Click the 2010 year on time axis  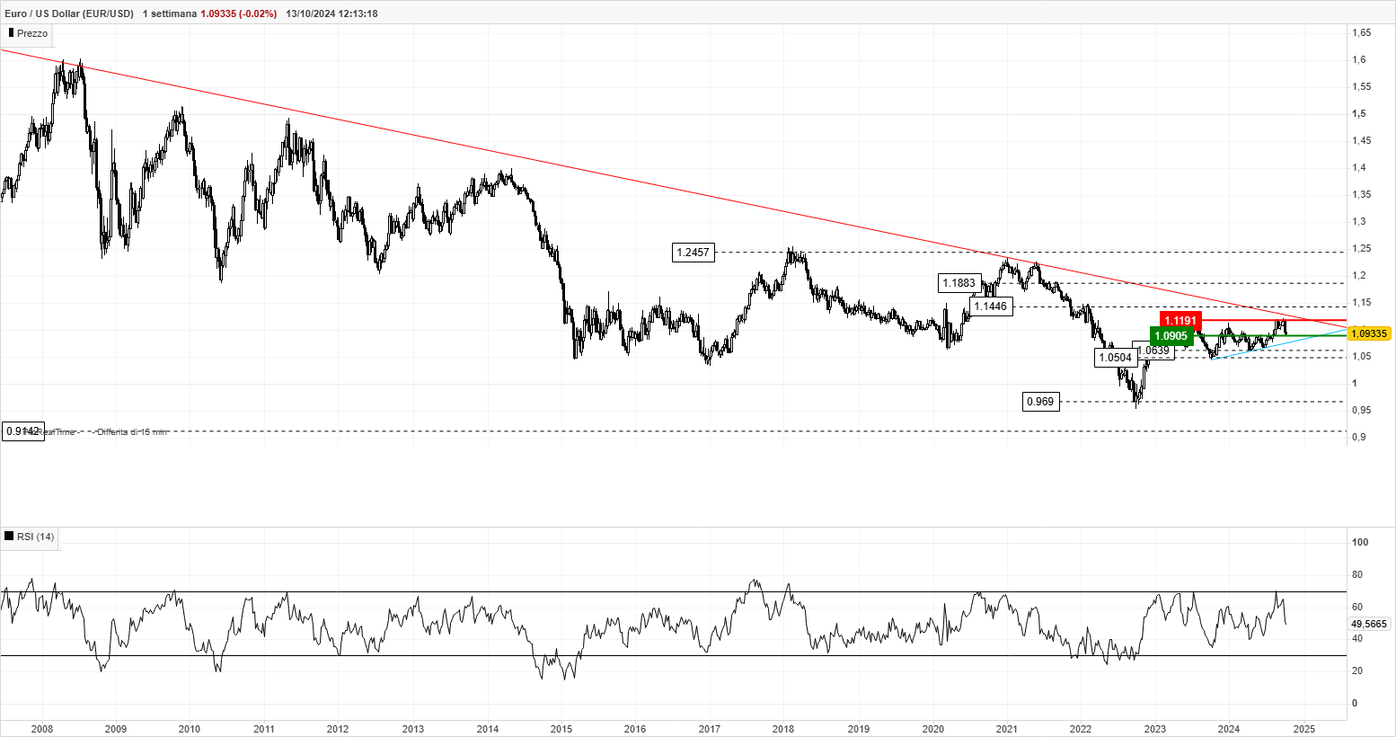189,729
